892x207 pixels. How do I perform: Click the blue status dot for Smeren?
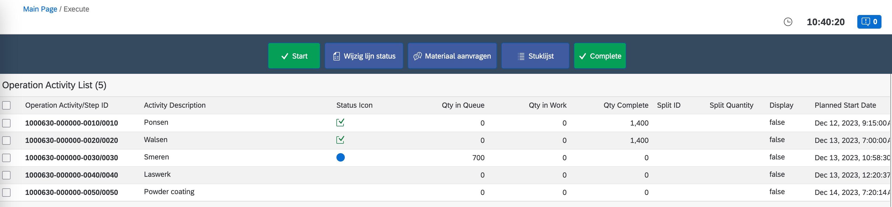tap(340, 158)
